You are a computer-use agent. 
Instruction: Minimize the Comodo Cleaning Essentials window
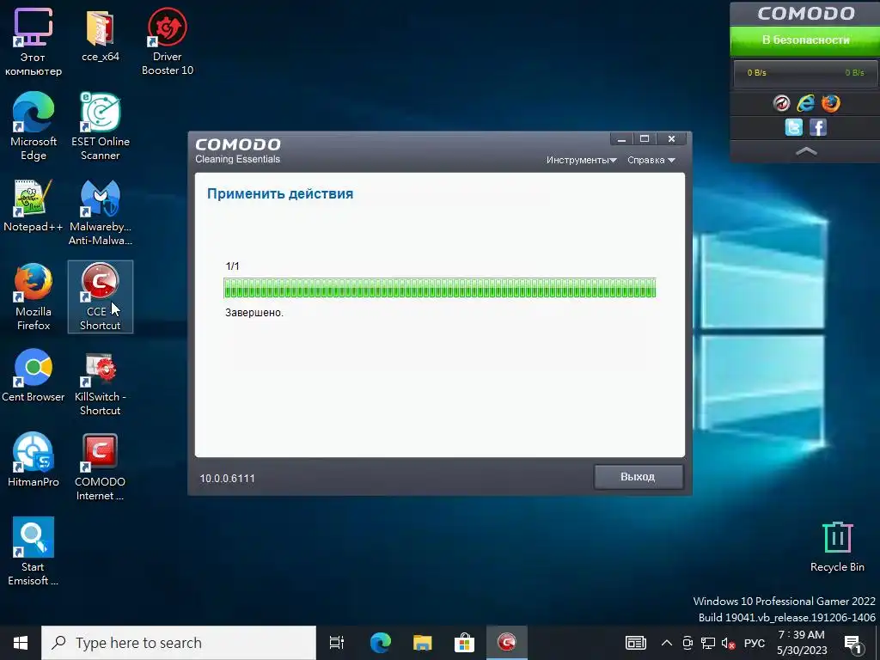point(621,139)
